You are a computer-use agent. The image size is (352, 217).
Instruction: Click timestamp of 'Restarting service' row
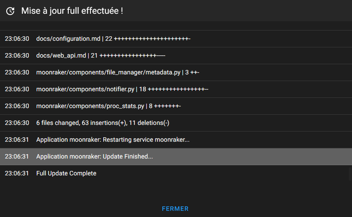click(x=17, y=139)
